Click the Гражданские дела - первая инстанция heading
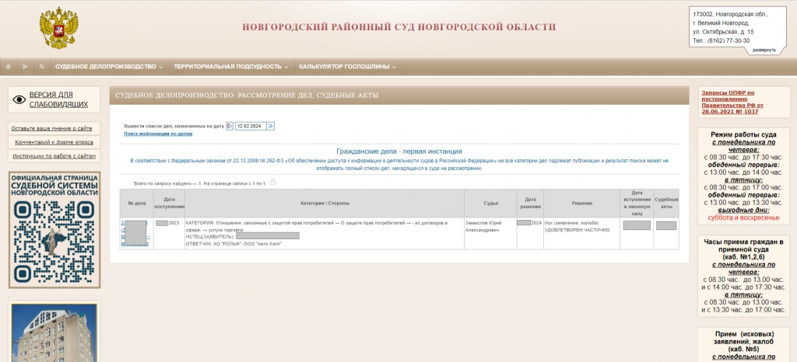Viewport: 797px width, 362px height. [399, 151]
